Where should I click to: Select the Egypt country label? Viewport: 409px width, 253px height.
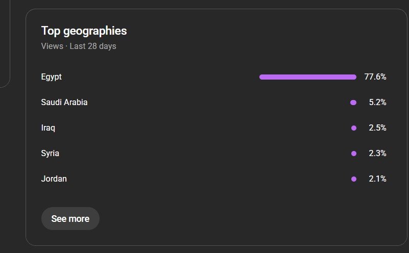pos(52,77)
